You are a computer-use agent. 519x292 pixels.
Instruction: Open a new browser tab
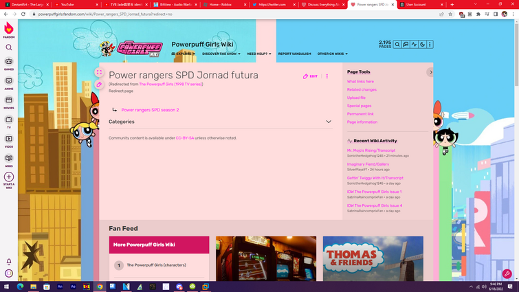pyautogui.click(x=452, y=5)
